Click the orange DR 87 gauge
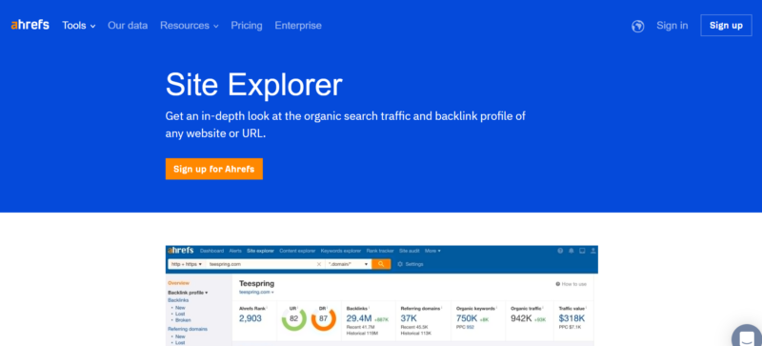Screen dimensions: 762x346 pos(324,318)
